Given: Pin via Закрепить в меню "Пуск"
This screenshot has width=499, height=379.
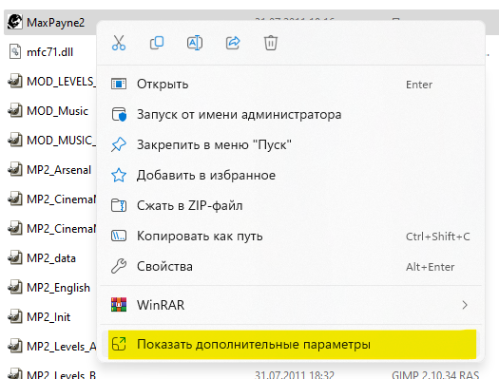Looking at the screenshot, I should [x=291, y=144].
